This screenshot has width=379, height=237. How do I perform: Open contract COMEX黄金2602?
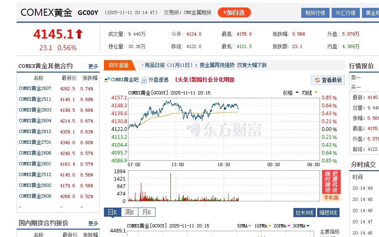(35, 185)
